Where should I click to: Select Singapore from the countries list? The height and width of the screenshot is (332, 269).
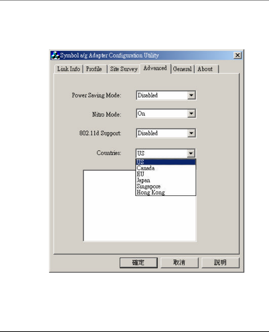(165, 186)
